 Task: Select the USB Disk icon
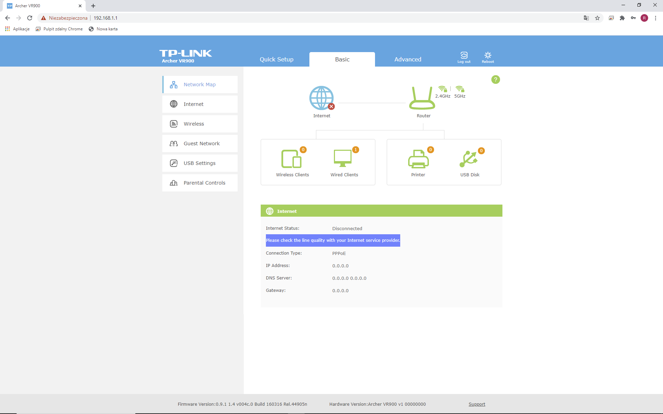point(468,159)
